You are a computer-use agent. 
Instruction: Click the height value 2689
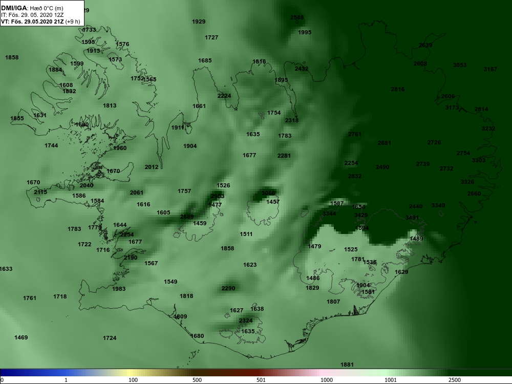tap(187, 217)
